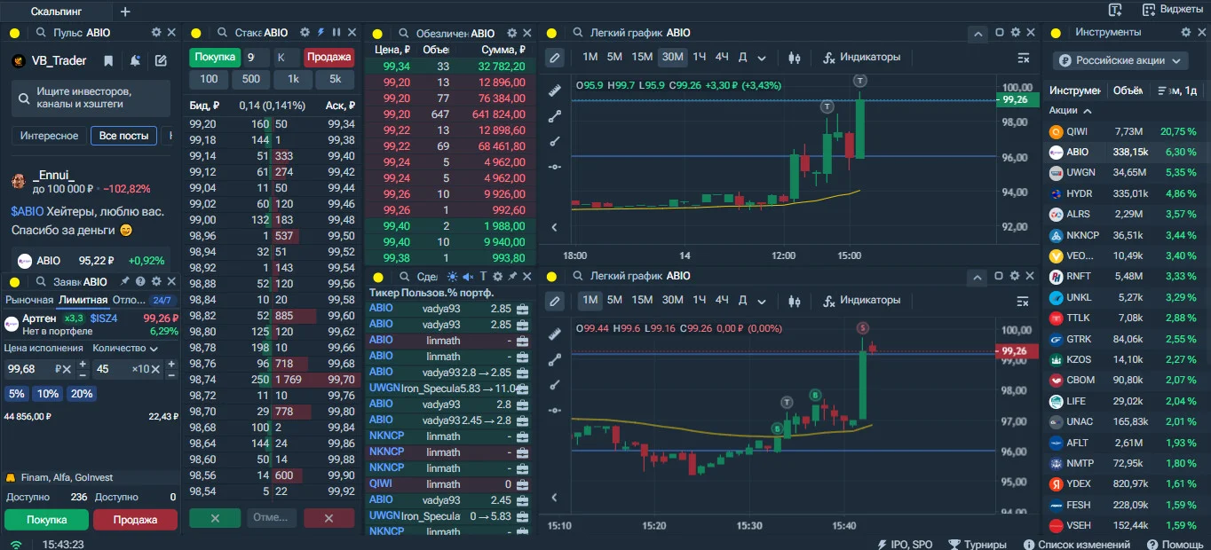This screenshot has height=550, width=1211.
Task: Choose 500 lot preset in Стакан
Action: click(251, 79)
